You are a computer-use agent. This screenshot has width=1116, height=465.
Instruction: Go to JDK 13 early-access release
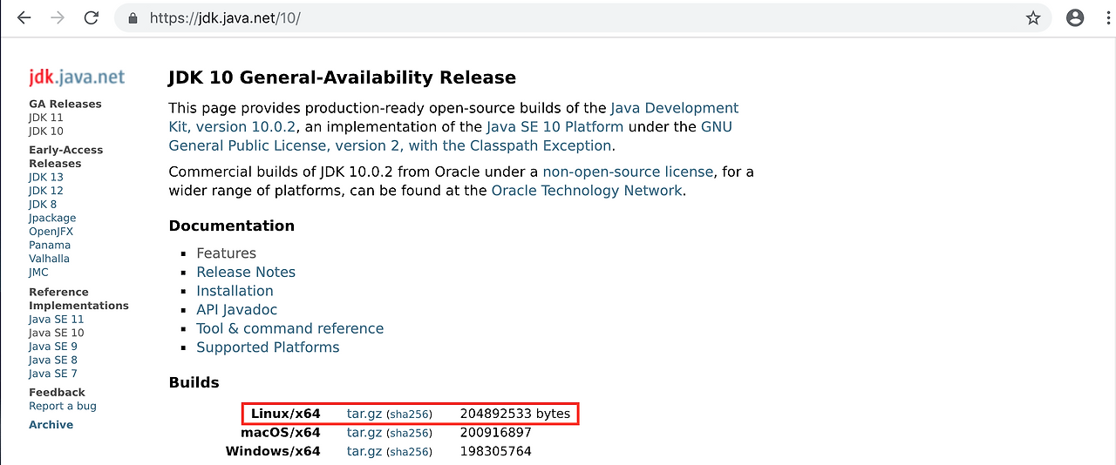pos(46,177)
